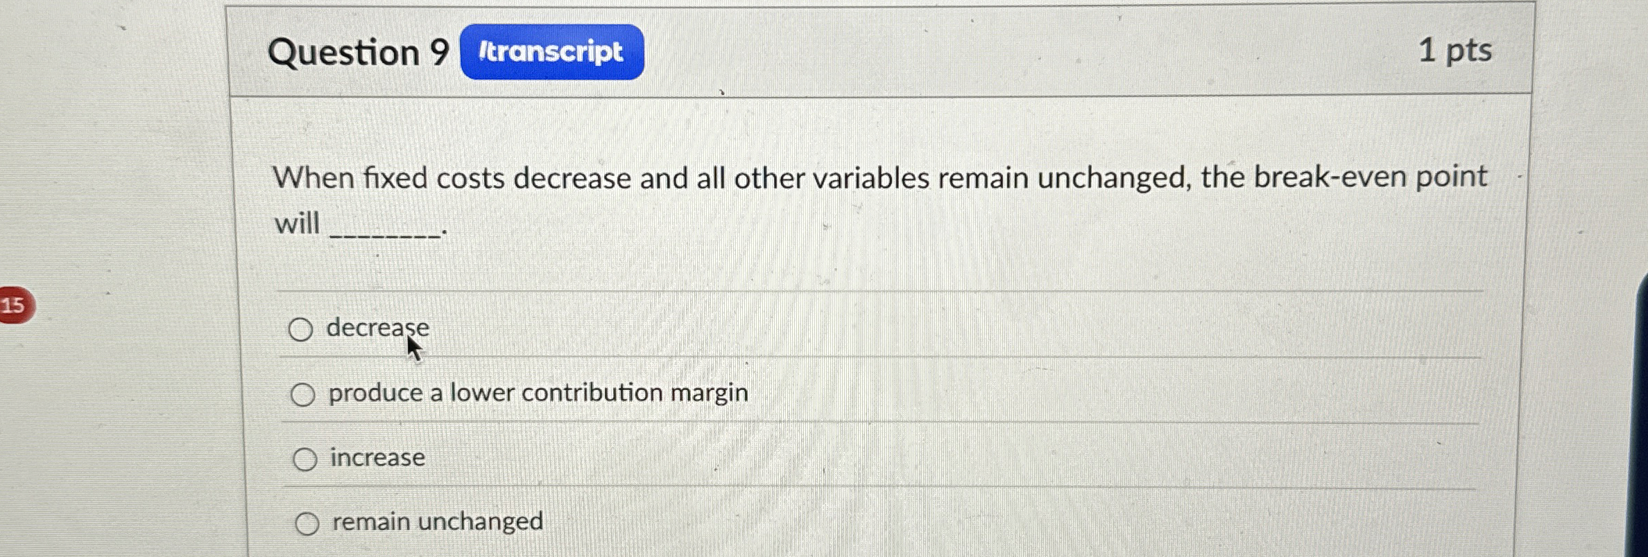Choose the "remain unchanged" radio button

pos(307,522)
